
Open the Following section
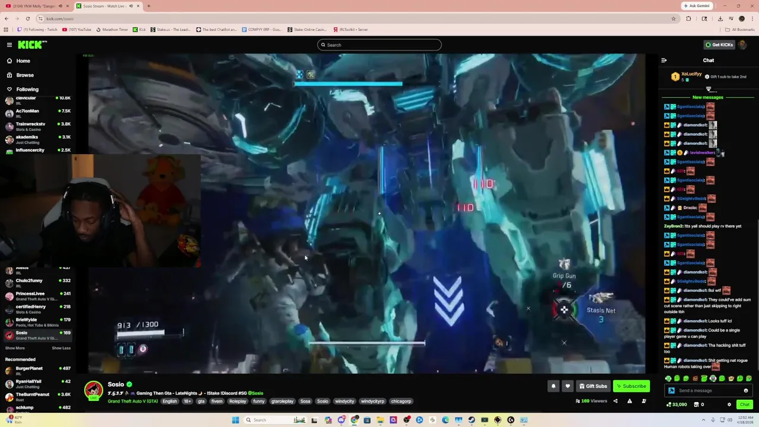[x=27, y=90]
